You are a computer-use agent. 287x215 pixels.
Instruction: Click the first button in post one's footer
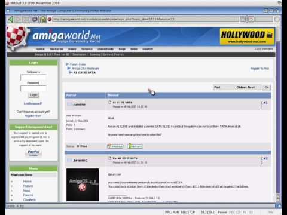point(115,146)
